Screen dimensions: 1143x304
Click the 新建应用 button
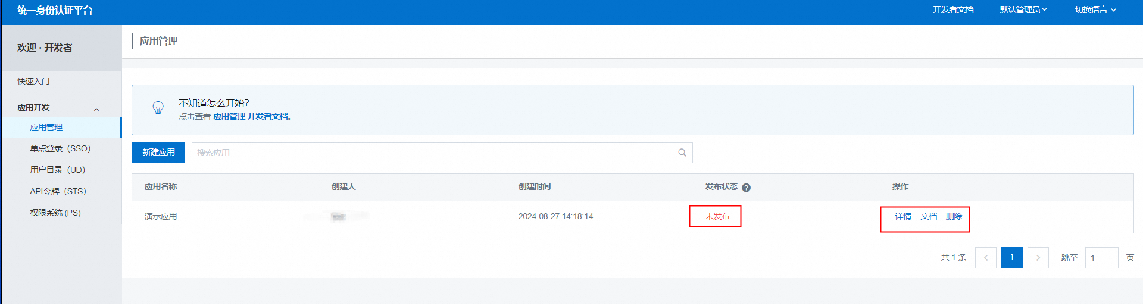(158, 153)
